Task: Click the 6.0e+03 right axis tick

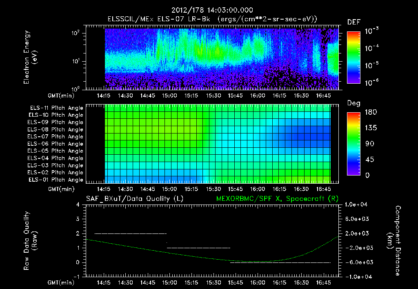Action: [357, 219]
